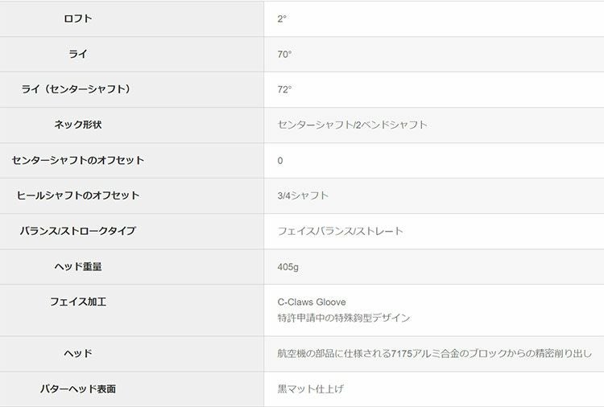Click the 70° lie angle value
Screen dimensions: 604x407
pos(284,54)
